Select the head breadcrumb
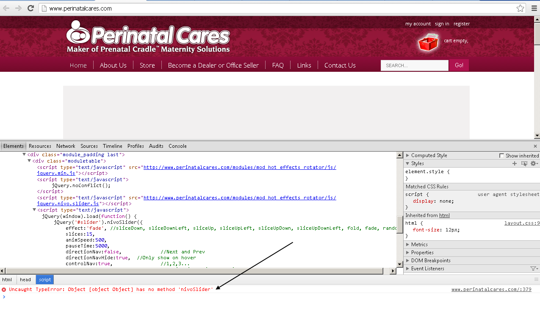This screenshot has width=540, height=318. click(x=25, y=280)
